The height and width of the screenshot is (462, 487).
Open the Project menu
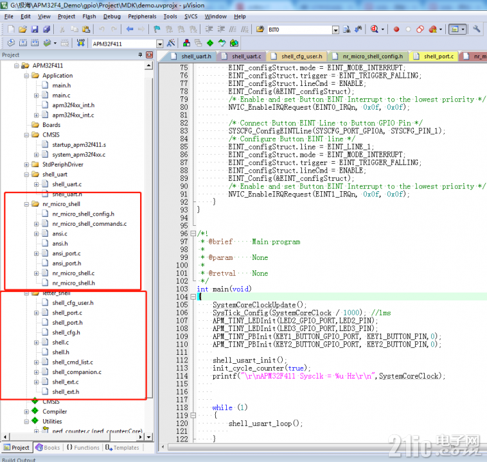click(x=66, y=17)
